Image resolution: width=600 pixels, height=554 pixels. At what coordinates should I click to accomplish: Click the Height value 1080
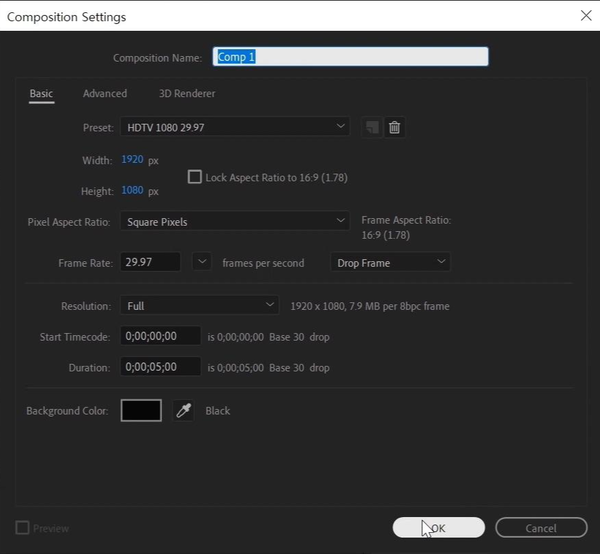(133, 190)
